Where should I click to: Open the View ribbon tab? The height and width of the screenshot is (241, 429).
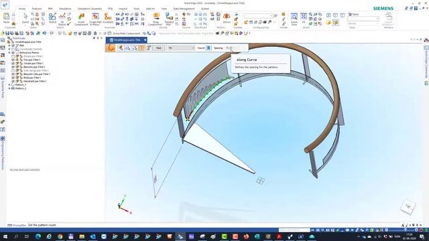tap(164, 9)
